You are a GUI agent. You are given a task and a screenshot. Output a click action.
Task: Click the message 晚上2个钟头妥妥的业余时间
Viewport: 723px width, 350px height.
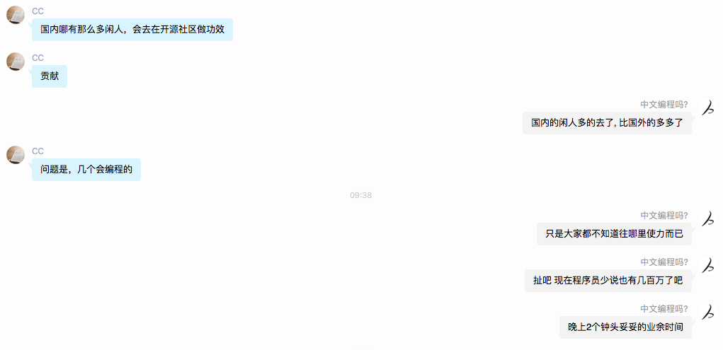(626, 327)
